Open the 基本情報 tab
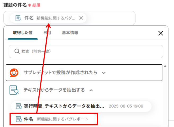174x127 pixels. [x=70, y=33]
